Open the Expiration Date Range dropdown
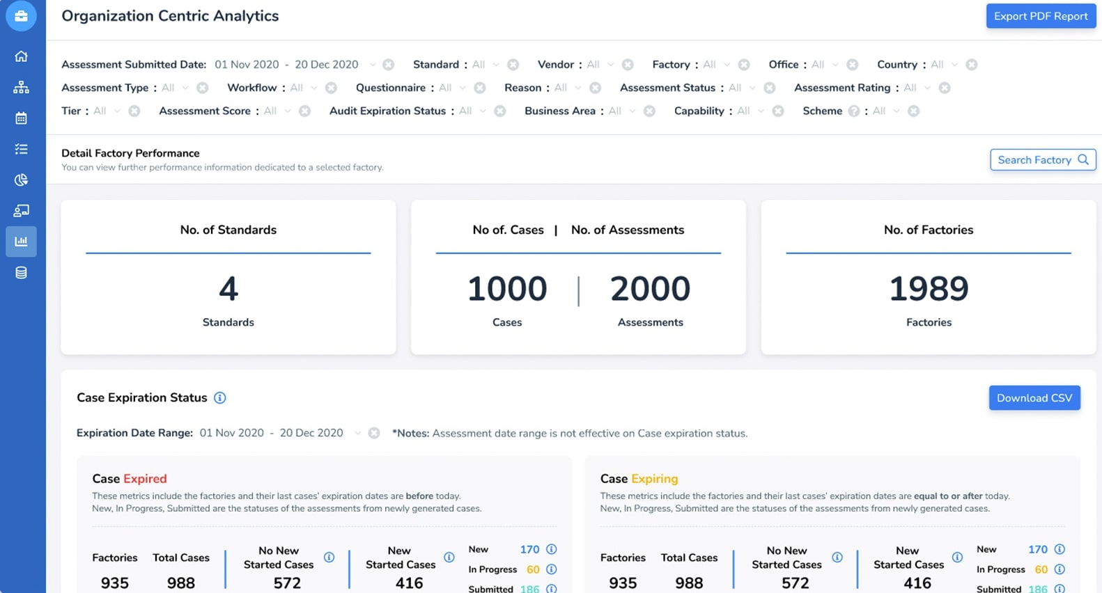Screen dimensions: 1102x593 pos(357,433)
